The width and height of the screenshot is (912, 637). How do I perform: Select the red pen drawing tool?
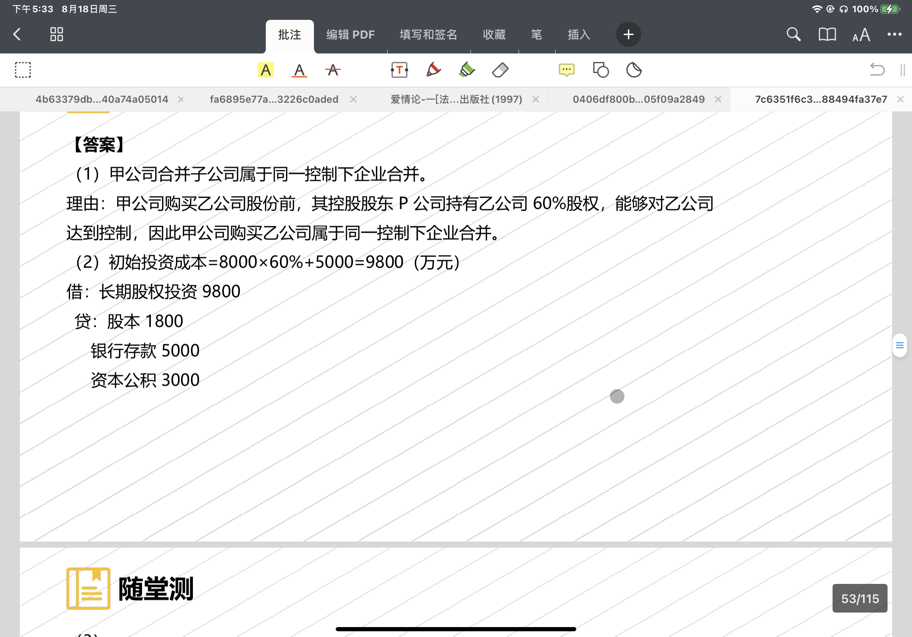click(x=433, y=70)
